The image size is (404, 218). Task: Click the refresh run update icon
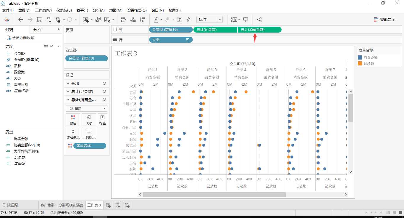point(70,20)
